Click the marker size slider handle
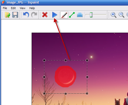 pyautogui.click(x=91, y=15)
